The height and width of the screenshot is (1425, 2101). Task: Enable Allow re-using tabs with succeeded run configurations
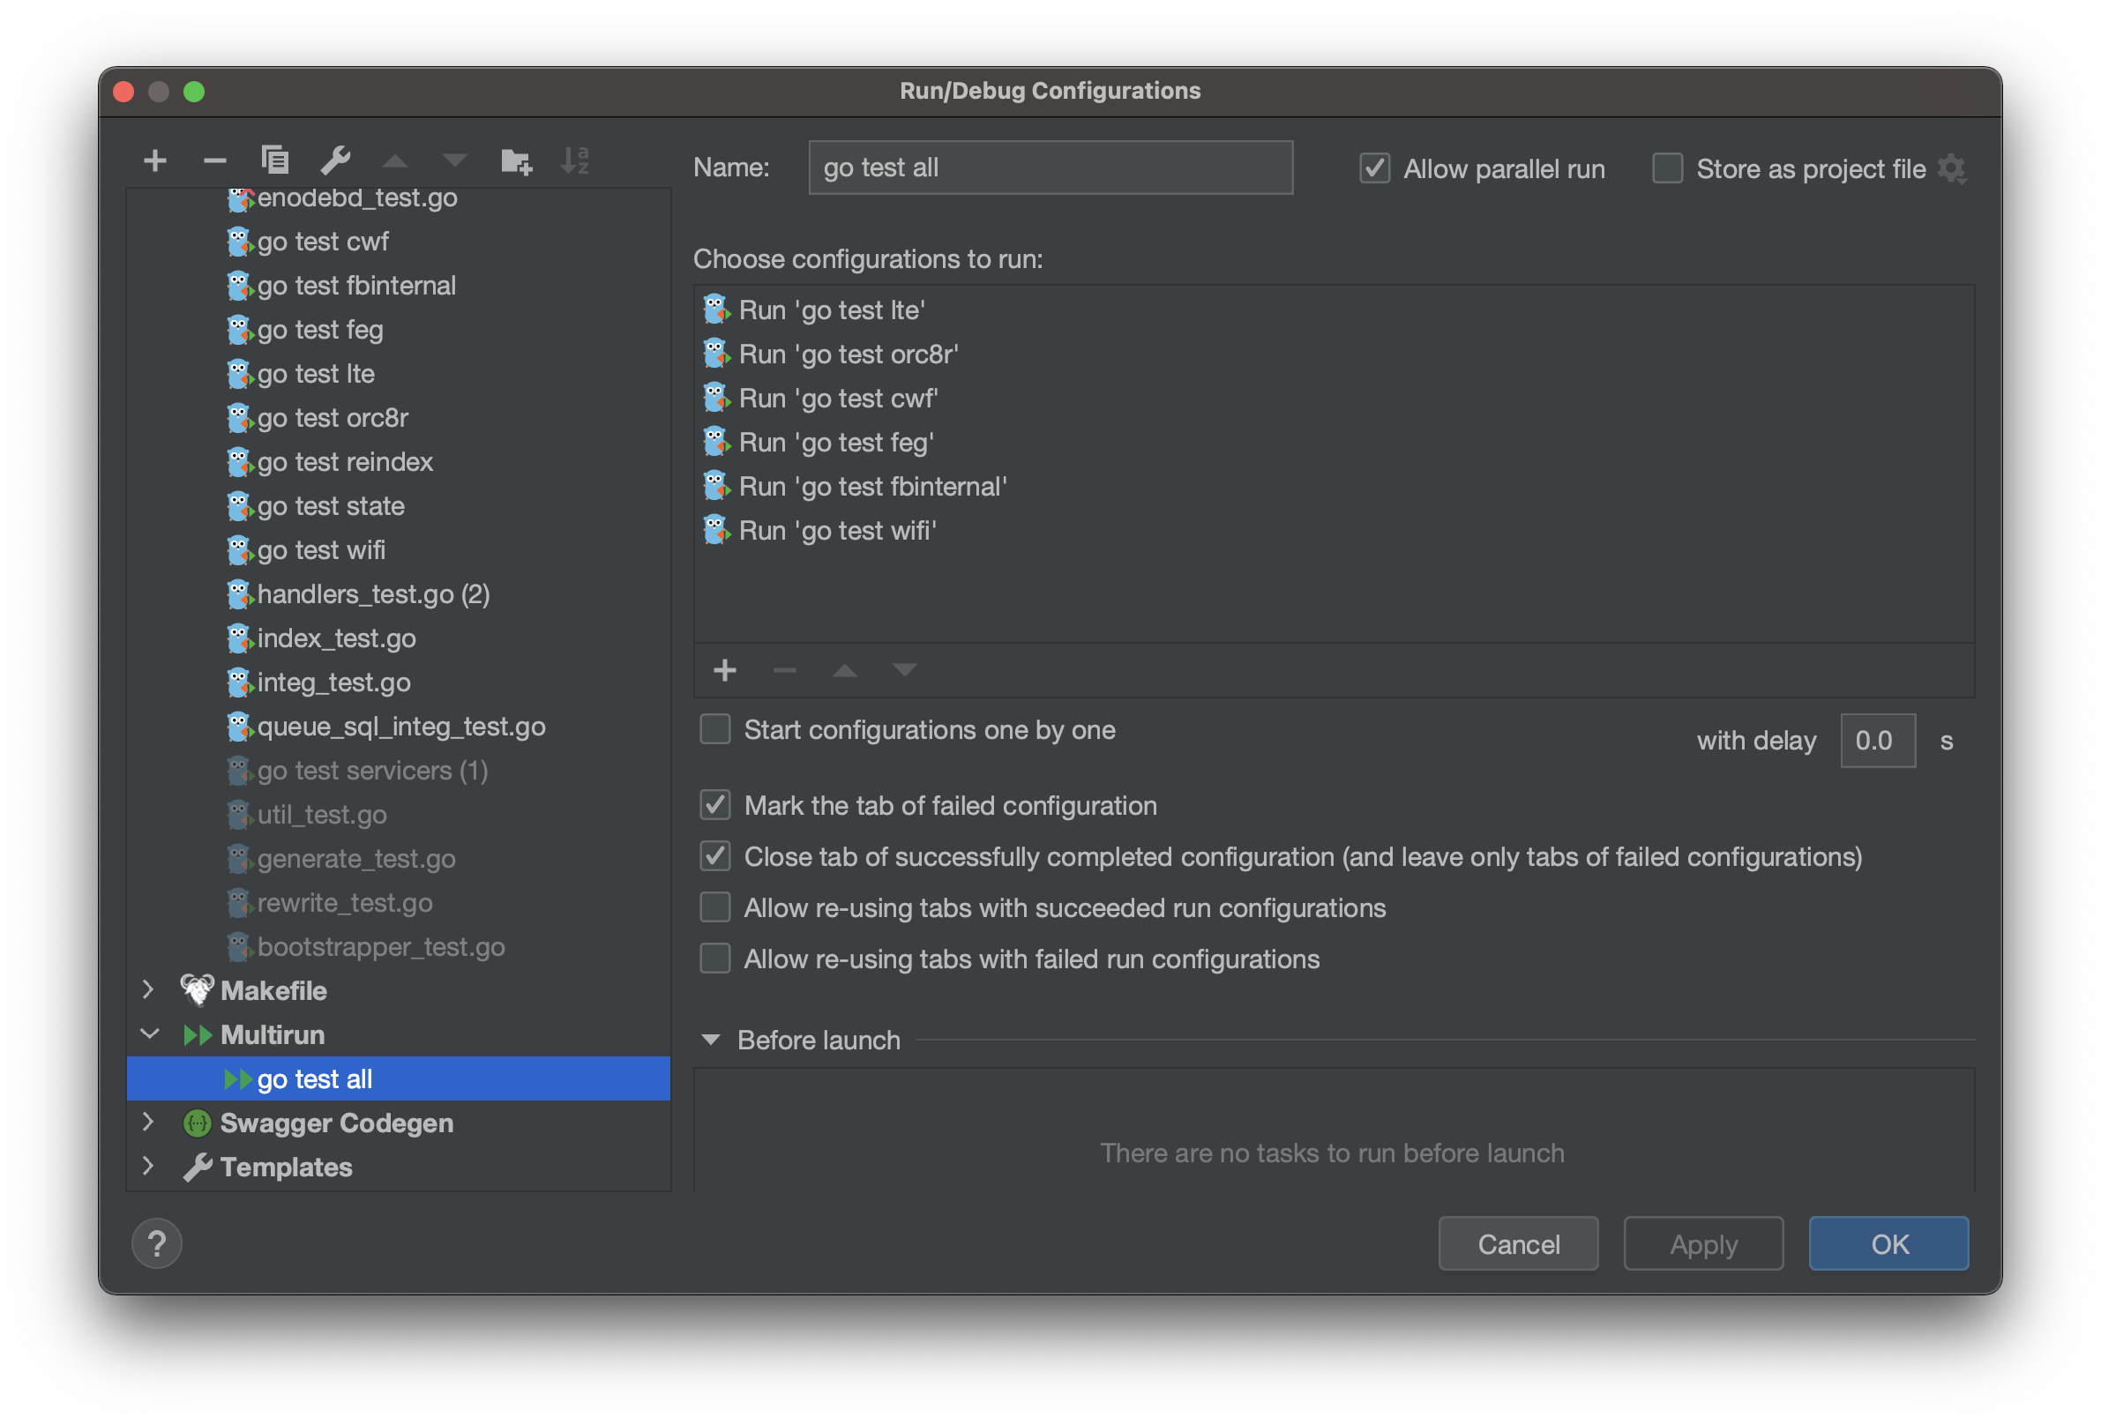714,907
